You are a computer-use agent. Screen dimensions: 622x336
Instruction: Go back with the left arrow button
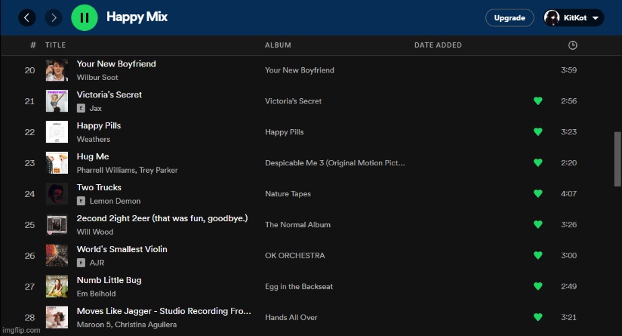pyautogui.click(x=26, y=18)
